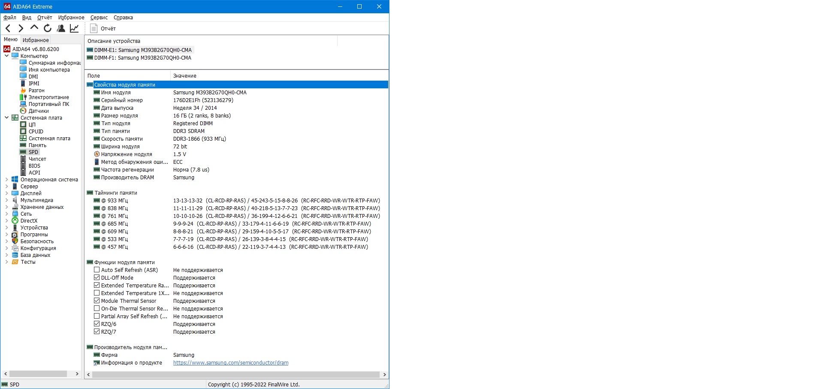
Task: Toggle Extended Temperature 1X checkbox
Action: point(97,293)
